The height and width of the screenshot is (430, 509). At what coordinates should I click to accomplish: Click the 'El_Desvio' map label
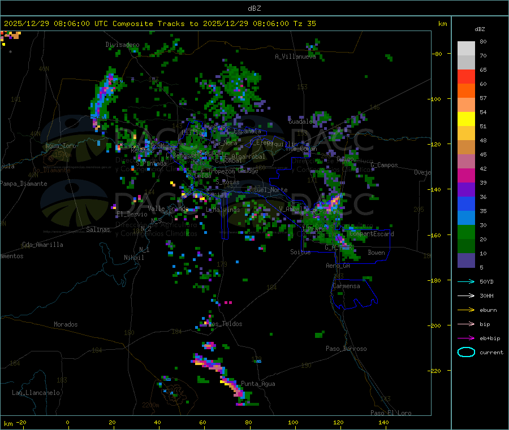[x=132, y=214]
